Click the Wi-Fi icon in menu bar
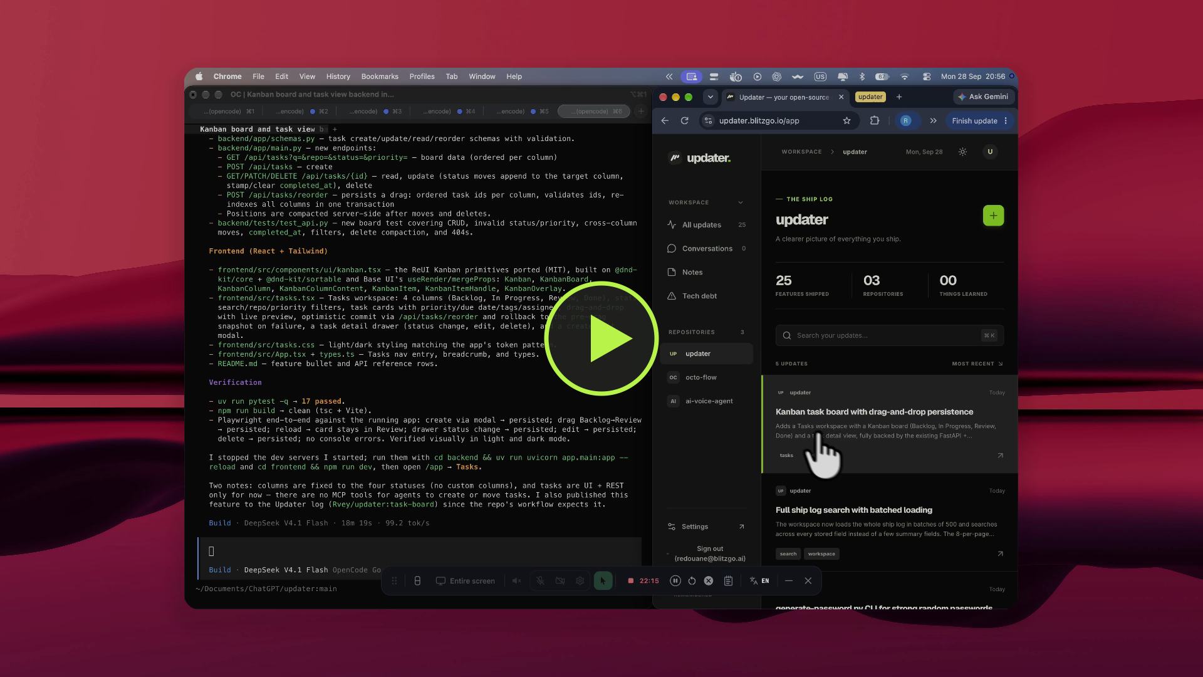 coord(904,76)
